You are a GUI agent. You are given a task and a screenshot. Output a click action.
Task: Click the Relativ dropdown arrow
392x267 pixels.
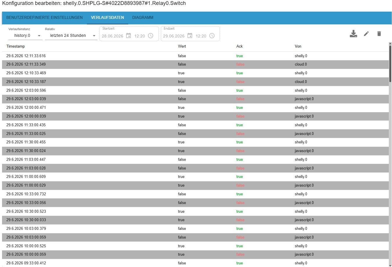94,36
